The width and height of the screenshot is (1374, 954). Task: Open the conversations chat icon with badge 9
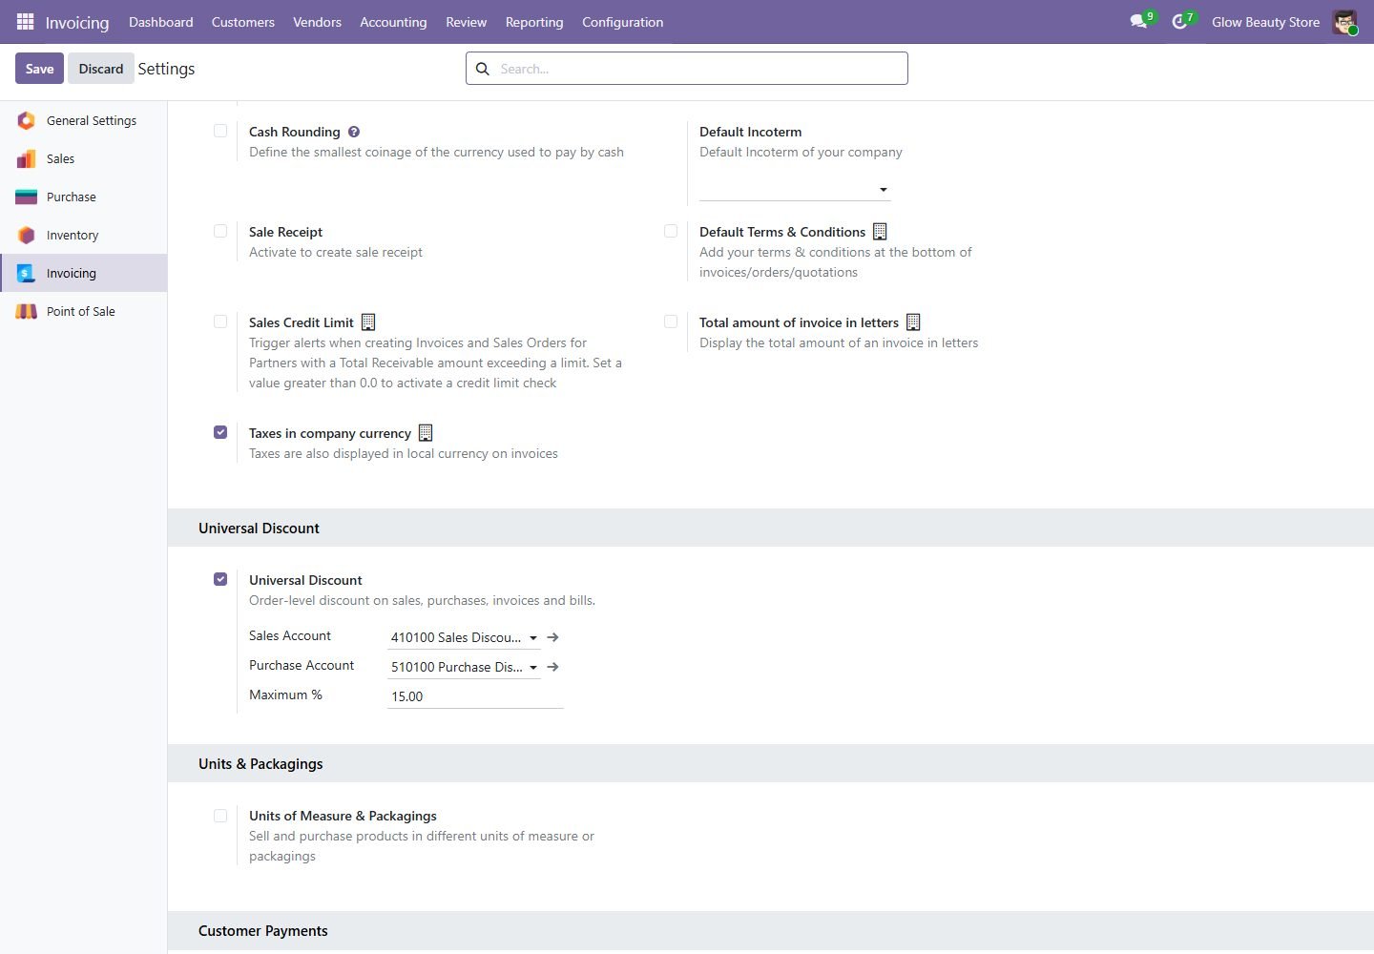click(1139, 21)
